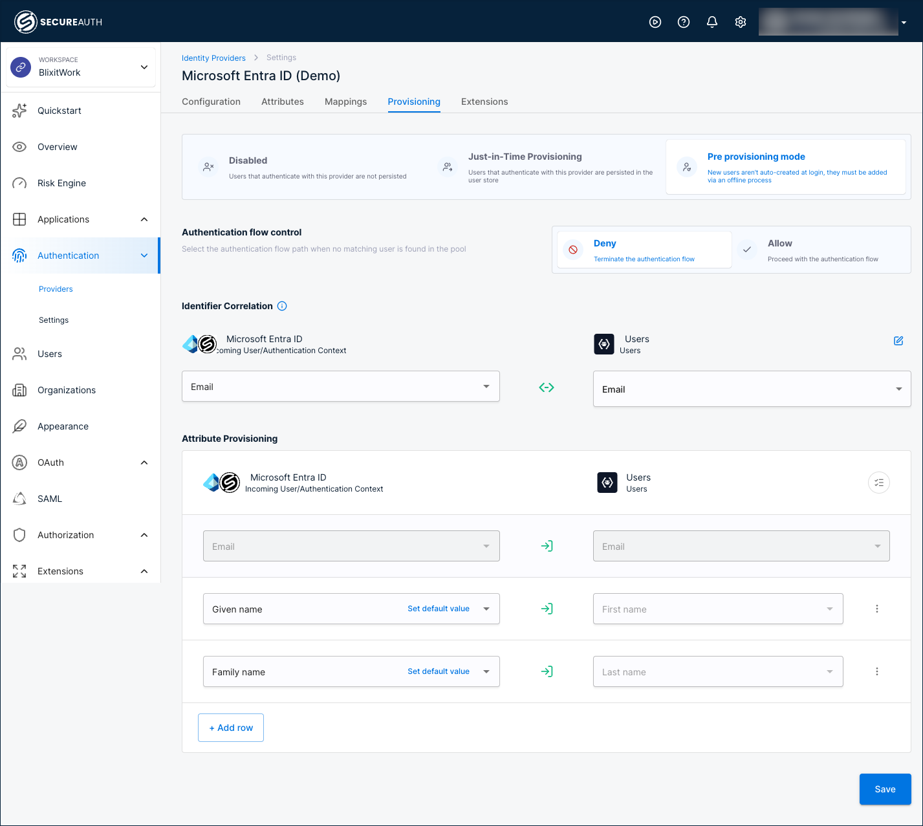This screenshot has width=923, height=826.
Task: Collapse the Authentication menu chevron
Action: [144, 255]
